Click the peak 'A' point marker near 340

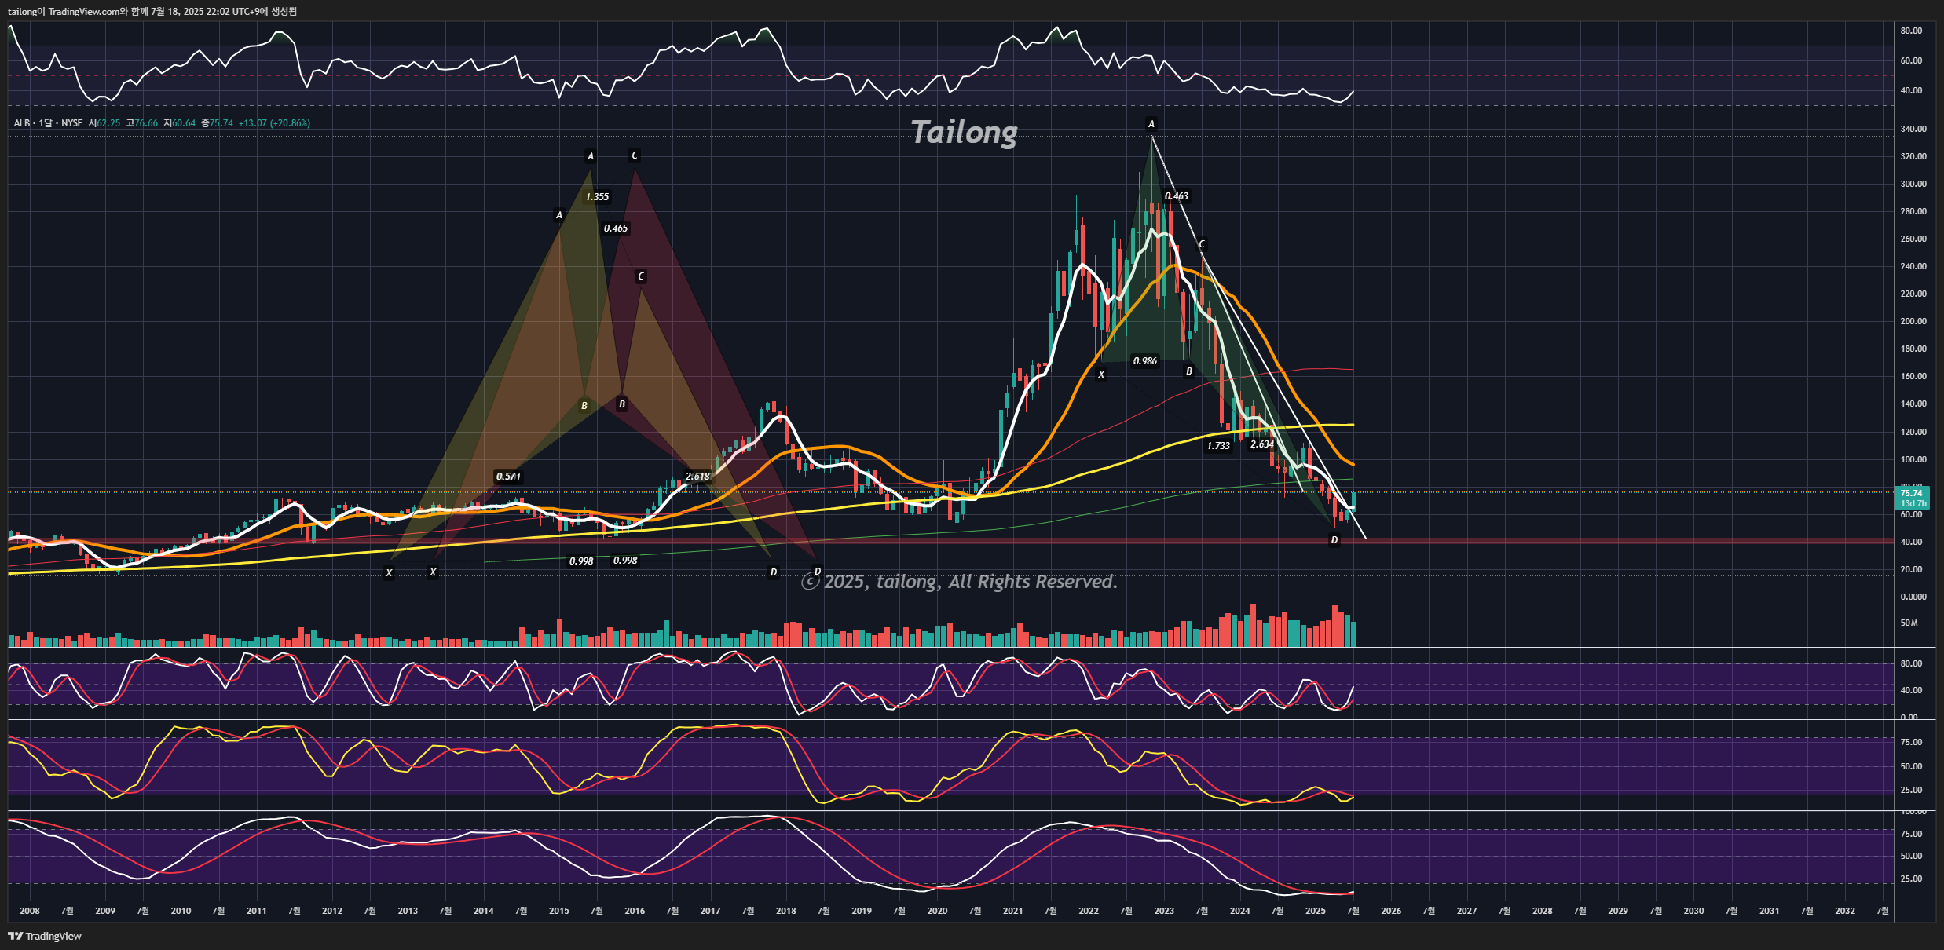1151,124
